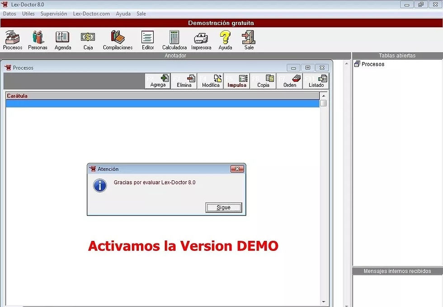Click the Sale exit door icon
443x307 pixels.
[249, 40]
